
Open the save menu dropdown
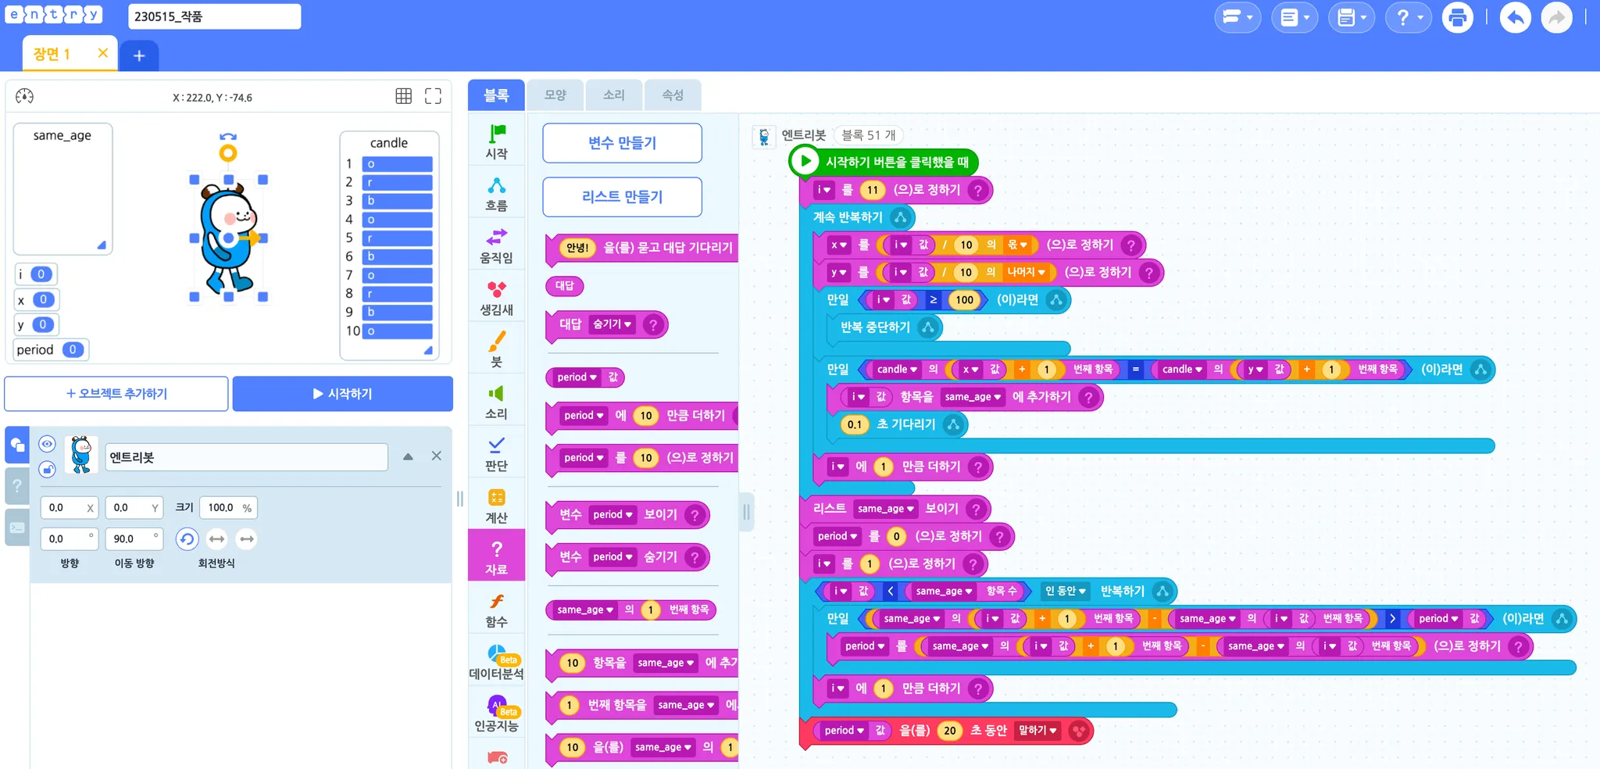(x=1352, y=17)
